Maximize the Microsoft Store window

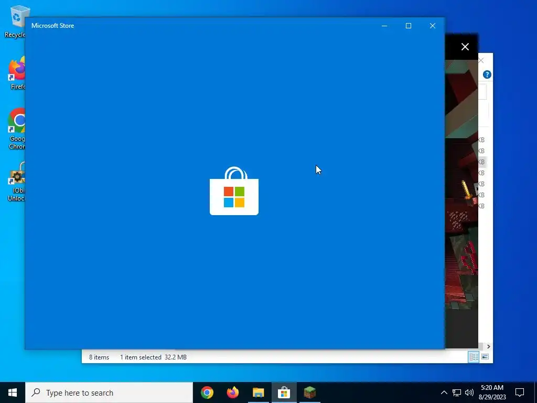[408, 26]
